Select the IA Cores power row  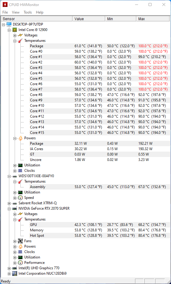click(x=99, y=149)
